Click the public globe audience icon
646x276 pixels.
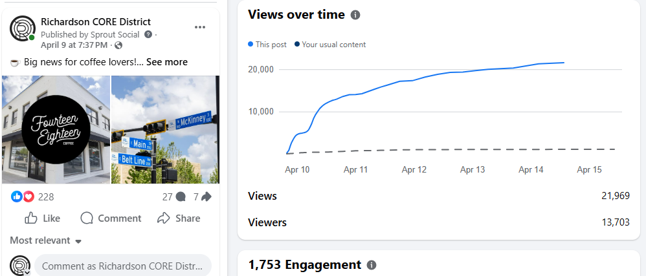tap(118, 45)
